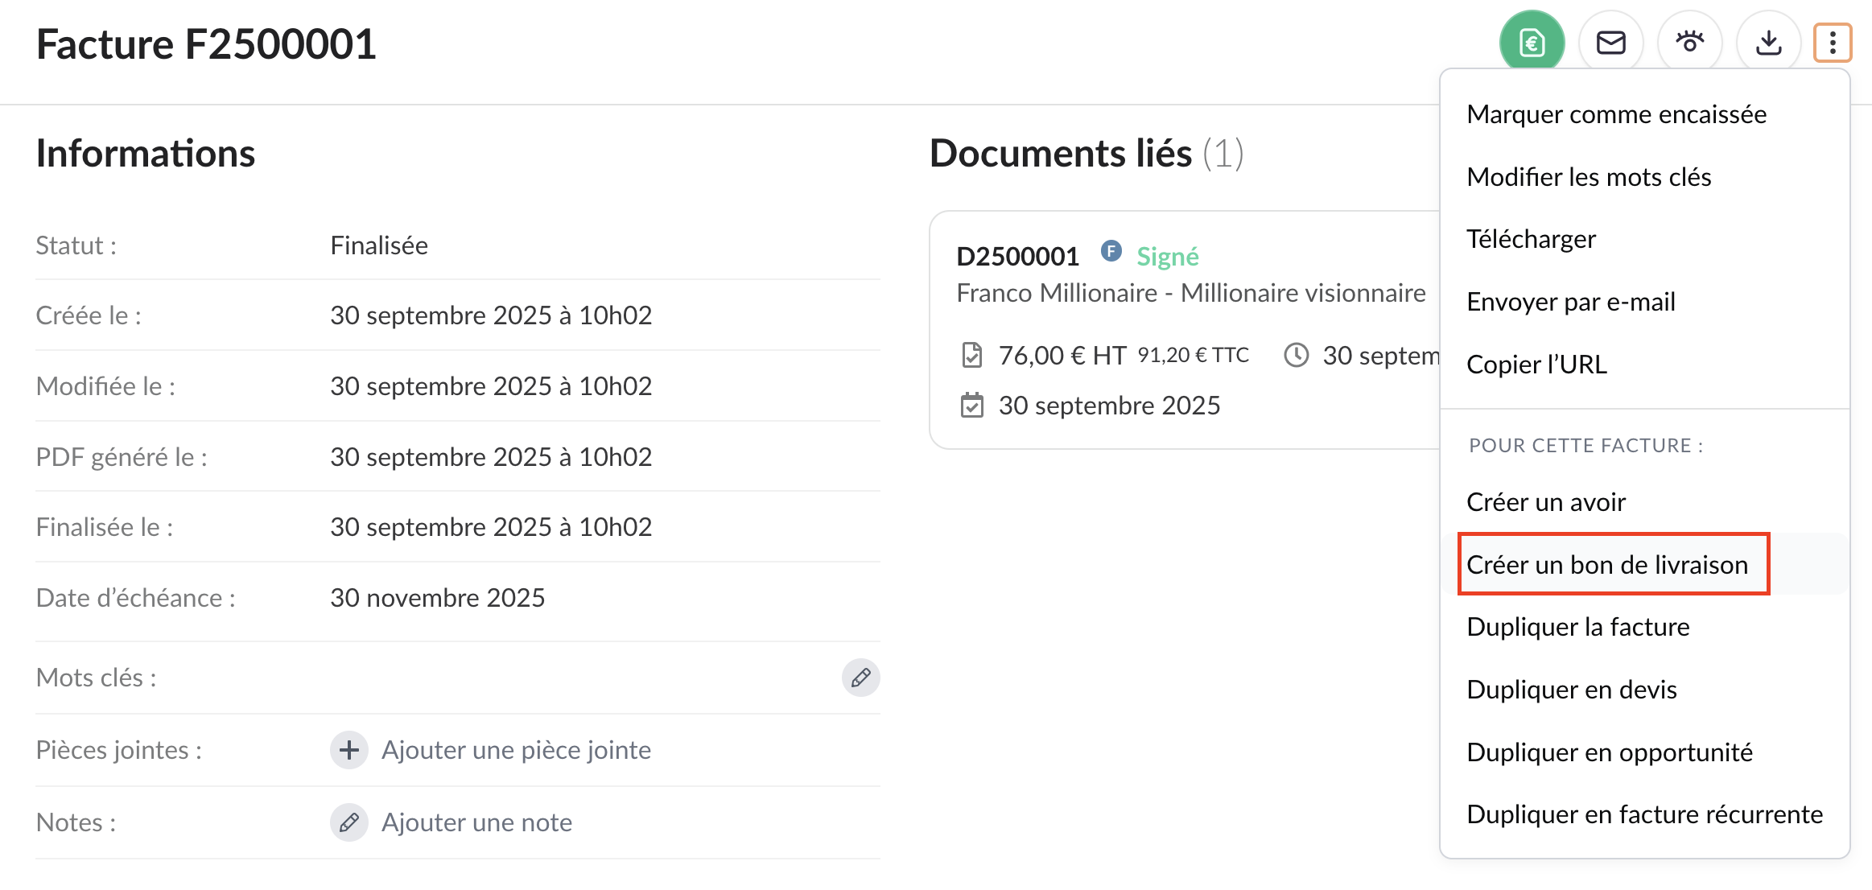Click the blue F badge on D2500001
Image resolution: width=1872 pixels, height=890 pixels.
[1111, 251]
